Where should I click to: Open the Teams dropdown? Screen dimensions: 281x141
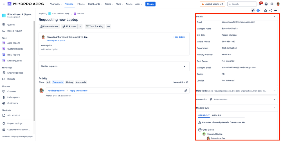(109, 4)
